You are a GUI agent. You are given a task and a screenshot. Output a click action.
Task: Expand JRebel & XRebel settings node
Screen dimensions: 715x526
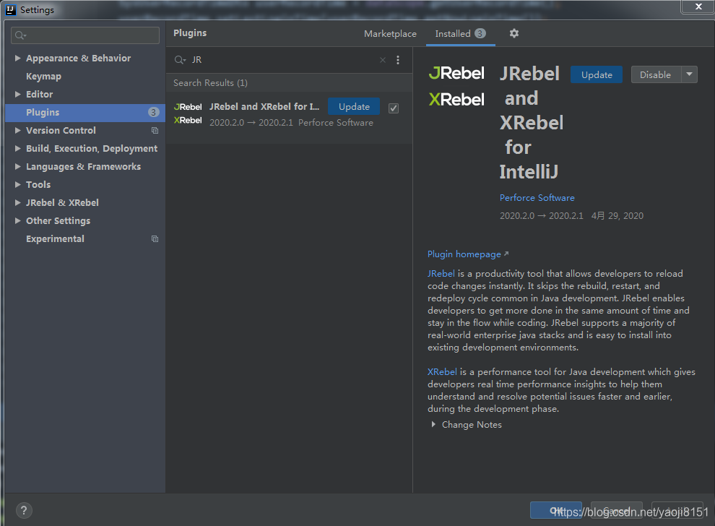coord(18,202)
